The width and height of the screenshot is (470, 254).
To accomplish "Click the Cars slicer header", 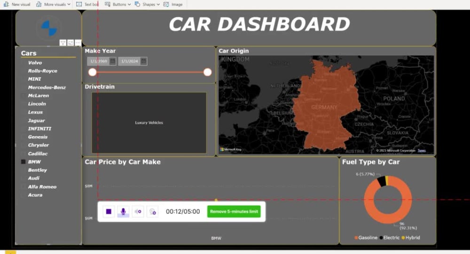I will click(x=29, y=54).
